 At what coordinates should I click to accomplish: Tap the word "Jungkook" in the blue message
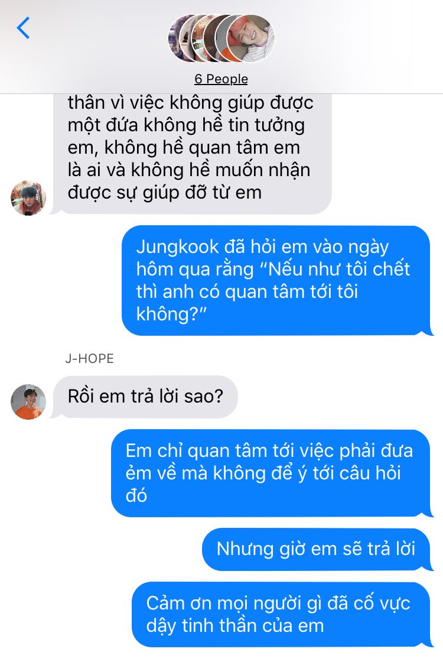(x=177, y=247)
